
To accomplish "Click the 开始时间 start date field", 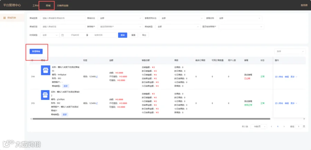I will [x=75, y=35].
